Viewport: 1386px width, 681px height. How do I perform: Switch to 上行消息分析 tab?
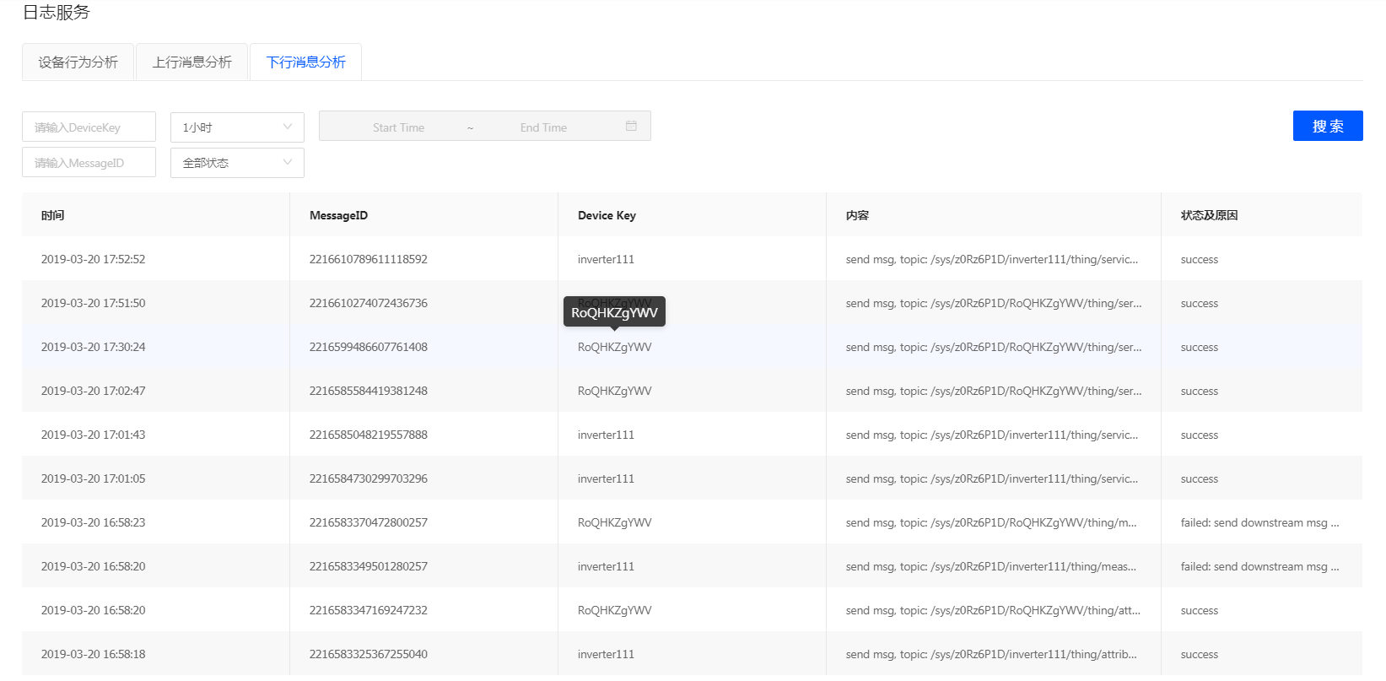click(191, 62)
